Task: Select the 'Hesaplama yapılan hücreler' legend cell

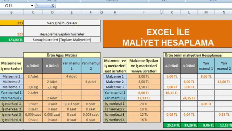Action: pyautogui.click(x=62, y=31)
